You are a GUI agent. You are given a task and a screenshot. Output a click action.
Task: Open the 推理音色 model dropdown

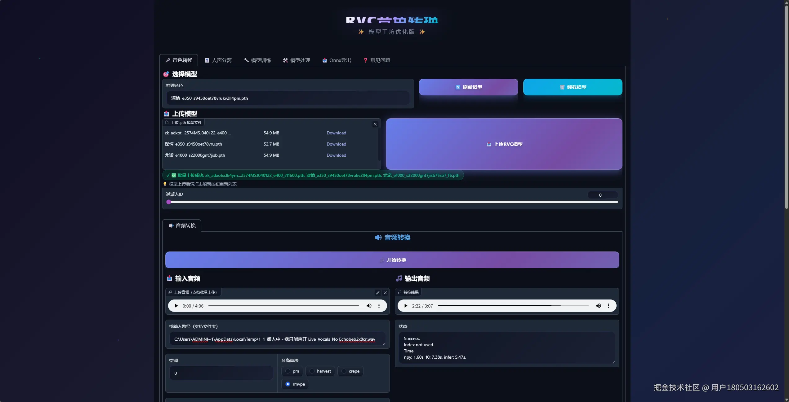pyautogui.click(x=288, y=98)
